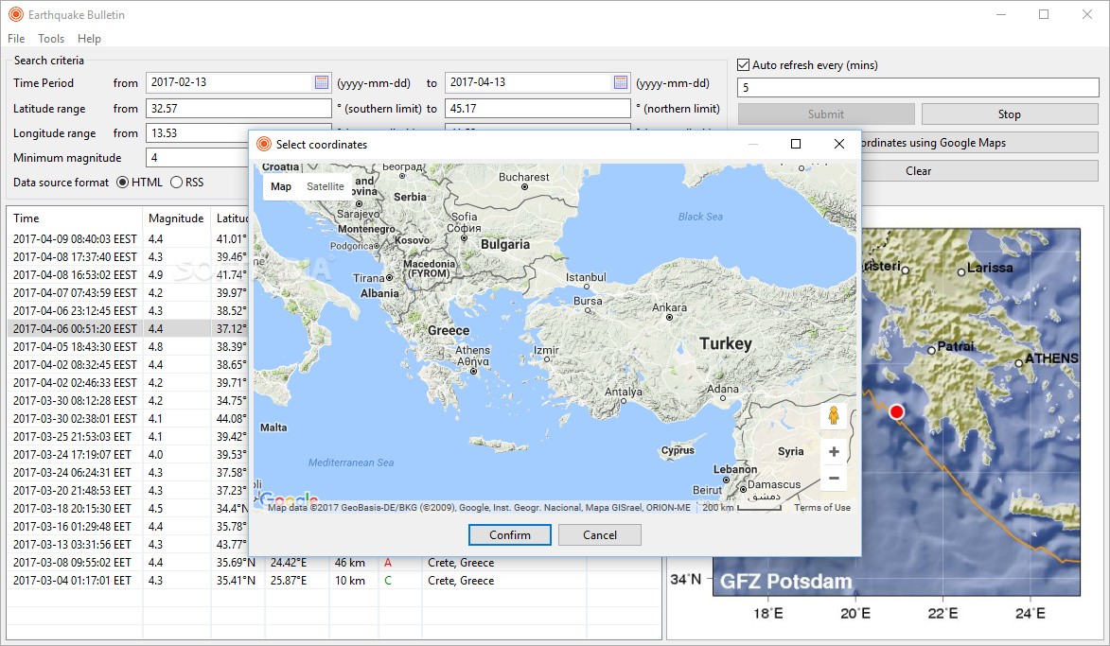Open calendar picker for the from date

click(x=322, y=83)
